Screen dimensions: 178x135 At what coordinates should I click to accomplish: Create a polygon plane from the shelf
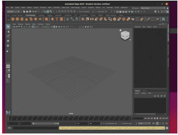coord(36,19)
